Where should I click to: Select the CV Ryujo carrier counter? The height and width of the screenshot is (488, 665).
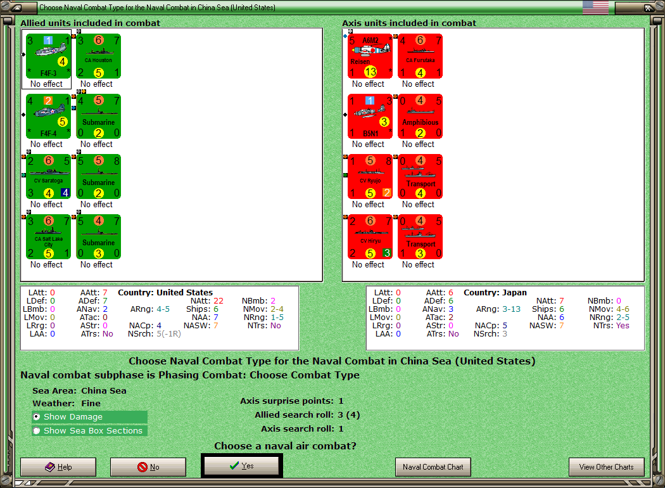(x=370, y=177)
